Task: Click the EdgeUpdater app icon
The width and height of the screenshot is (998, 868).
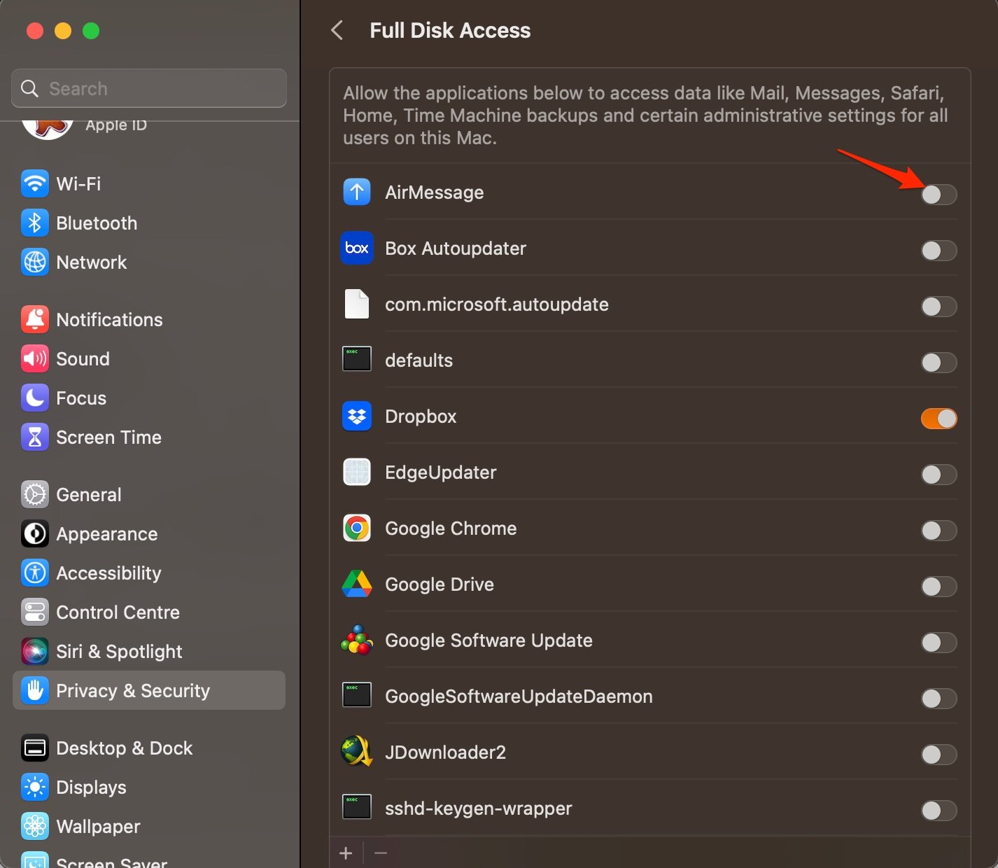Action: pyautogui.click(x=357, y=472)
